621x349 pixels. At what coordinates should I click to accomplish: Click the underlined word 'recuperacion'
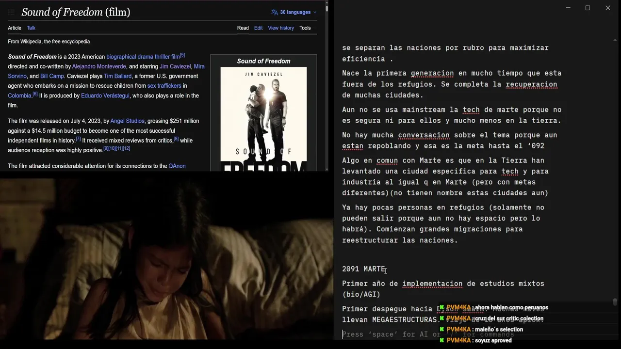click(x=531, y=84)
